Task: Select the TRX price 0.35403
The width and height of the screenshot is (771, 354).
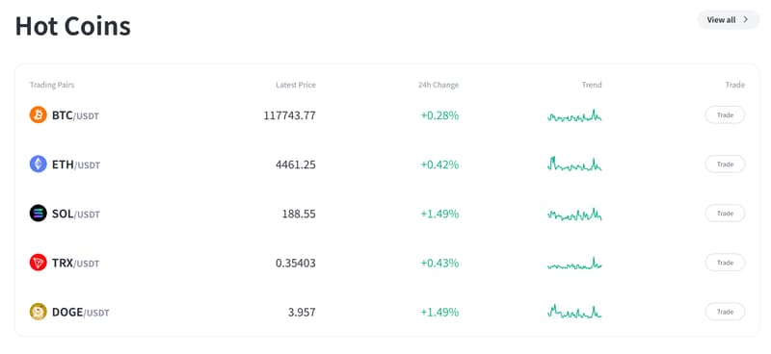Action: coord(296,264)
